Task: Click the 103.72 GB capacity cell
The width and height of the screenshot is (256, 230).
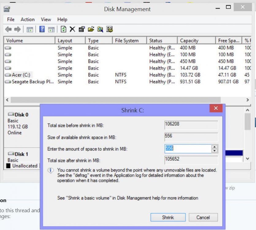Action: (190, 75)
